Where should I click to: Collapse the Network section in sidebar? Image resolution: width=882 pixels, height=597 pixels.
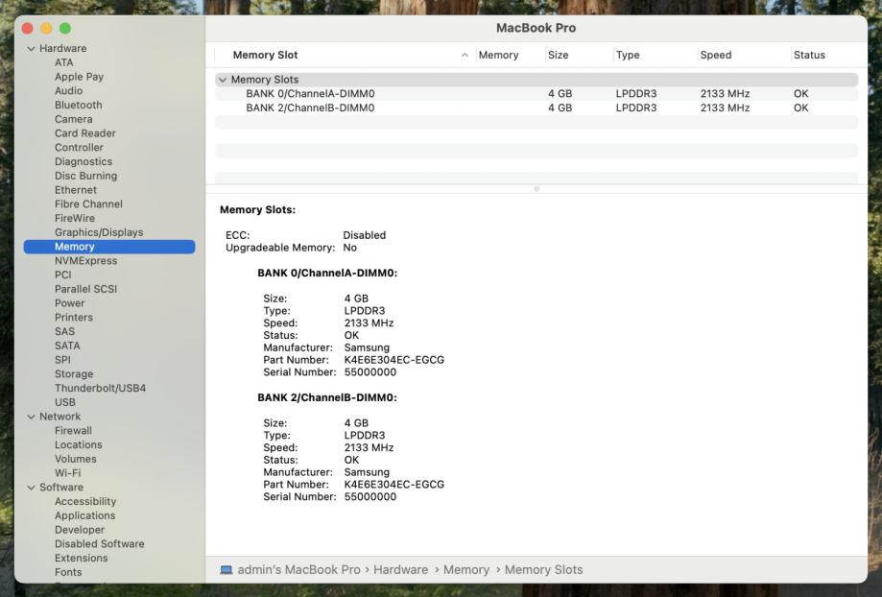[31, 418]
